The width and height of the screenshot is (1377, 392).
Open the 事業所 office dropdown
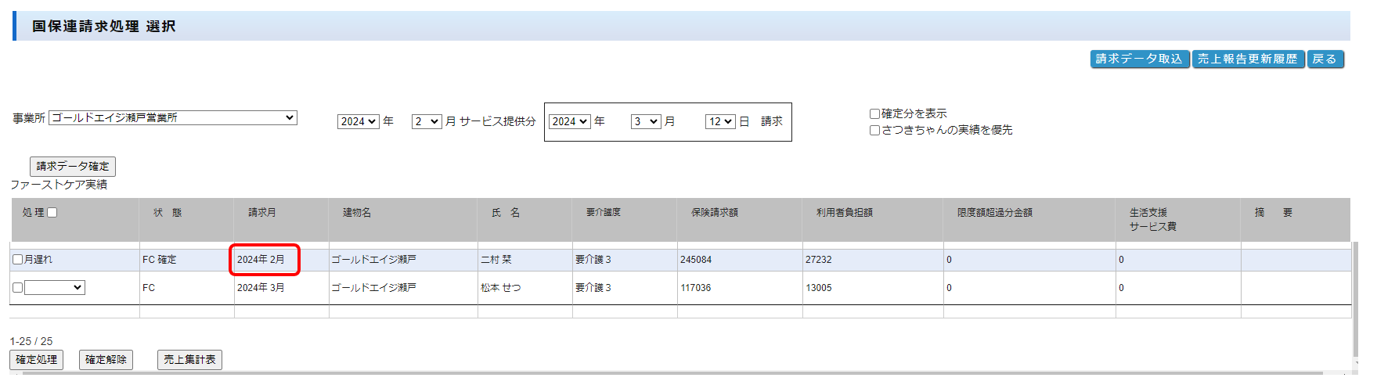coord(173,118)
